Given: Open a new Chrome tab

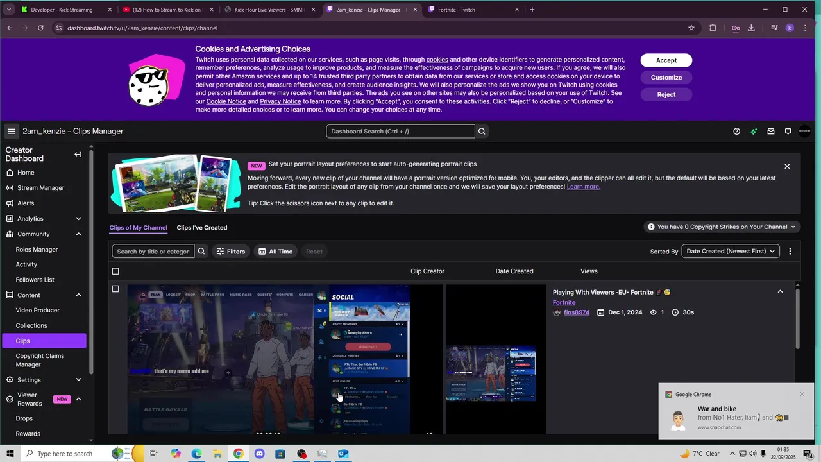Looking at the screenshot, I should coord(532,10).
